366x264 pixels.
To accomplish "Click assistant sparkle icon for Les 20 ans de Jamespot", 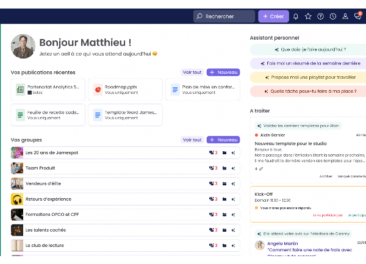I will click(233, 153).
